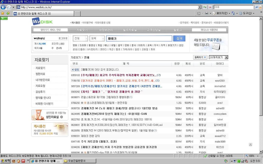Expand the 20개씩보기 results-per-page dropdown
Image resolution: width=263 pixels, height=164 pixels.
[219, 57]
